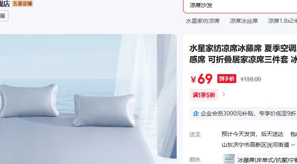Click the ¥69 current price

pyautogui.click(x=201, y=79)
